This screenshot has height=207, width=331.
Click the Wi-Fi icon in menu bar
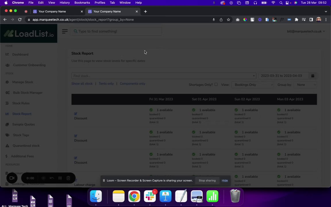273,3
